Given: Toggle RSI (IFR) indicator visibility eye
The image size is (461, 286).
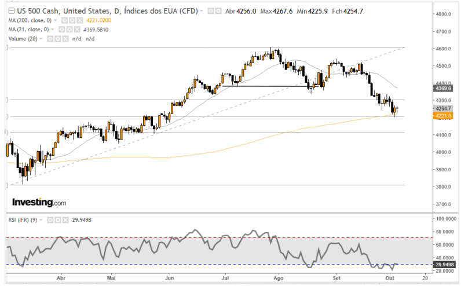Looking at the screenshot, I should pos(51,220).
